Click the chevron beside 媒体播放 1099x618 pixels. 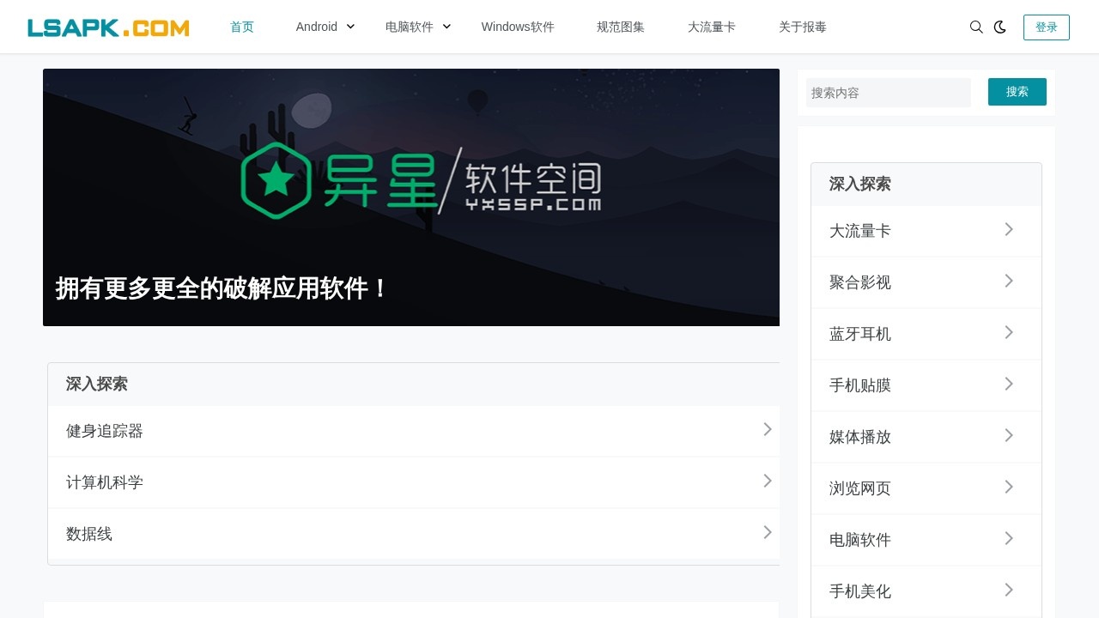tap(1009, 435)
